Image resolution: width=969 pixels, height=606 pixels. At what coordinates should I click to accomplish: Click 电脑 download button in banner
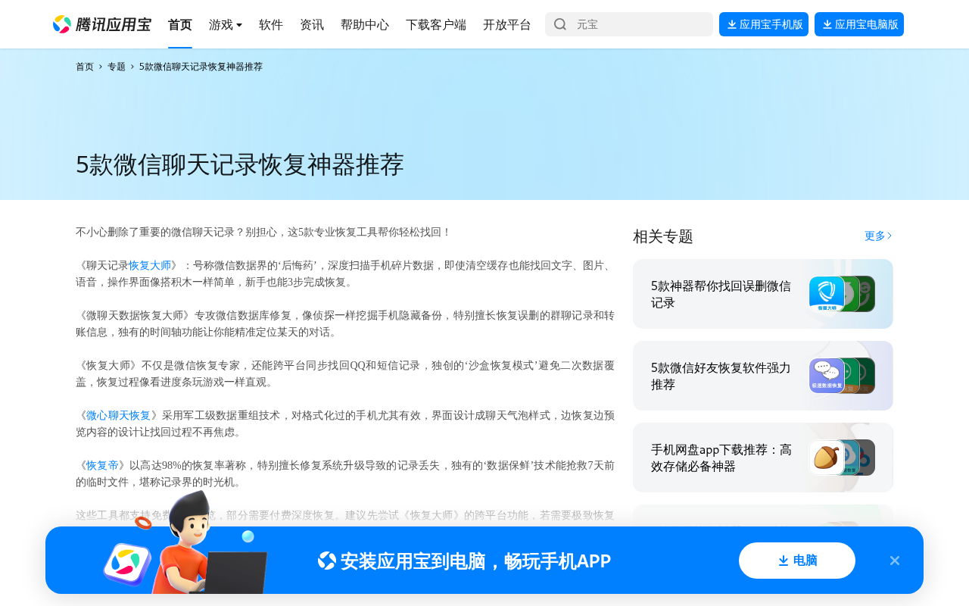(797, 561)
